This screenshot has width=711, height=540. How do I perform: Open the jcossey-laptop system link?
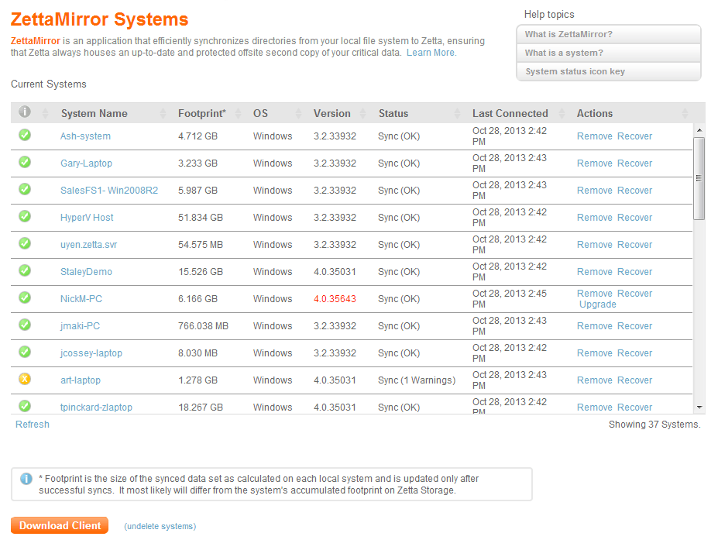pyautogui.click(x=91, y=353)
